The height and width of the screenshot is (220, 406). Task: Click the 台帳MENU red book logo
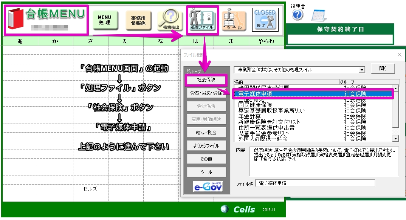pos(15,18)
